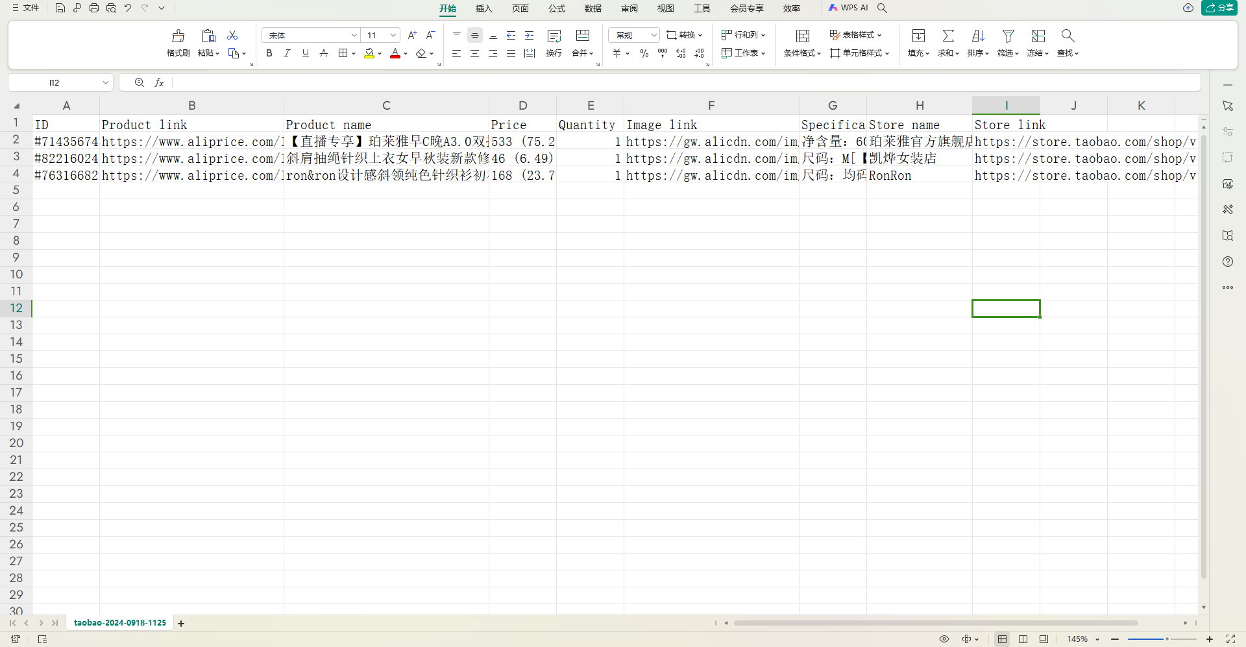Open the 公式 Formulas tab
This screenshot has height=647, width=1246.
coord(556,8)
